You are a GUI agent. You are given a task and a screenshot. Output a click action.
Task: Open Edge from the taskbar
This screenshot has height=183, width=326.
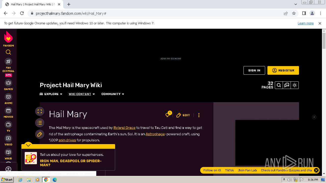point(55,180)
